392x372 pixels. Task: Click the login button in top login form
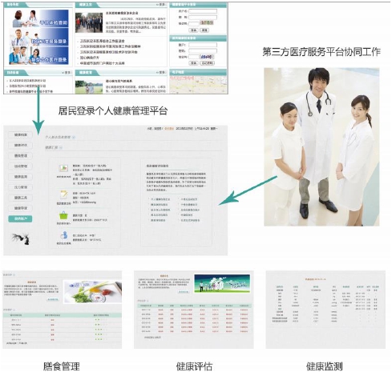(193, 30)
